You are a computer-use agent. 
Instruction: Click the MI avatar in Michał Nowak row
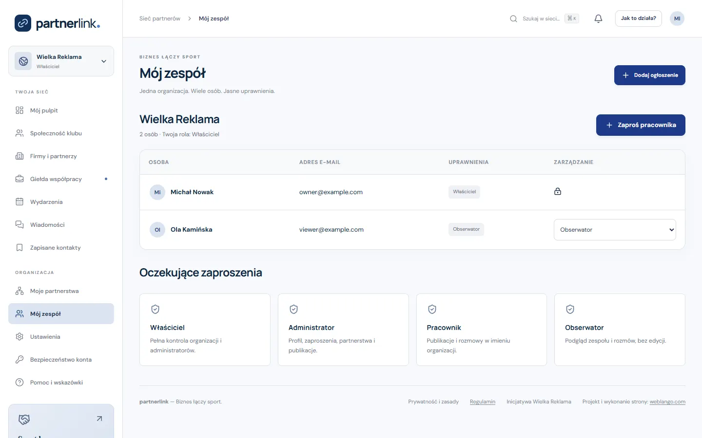tap(157, 192)
